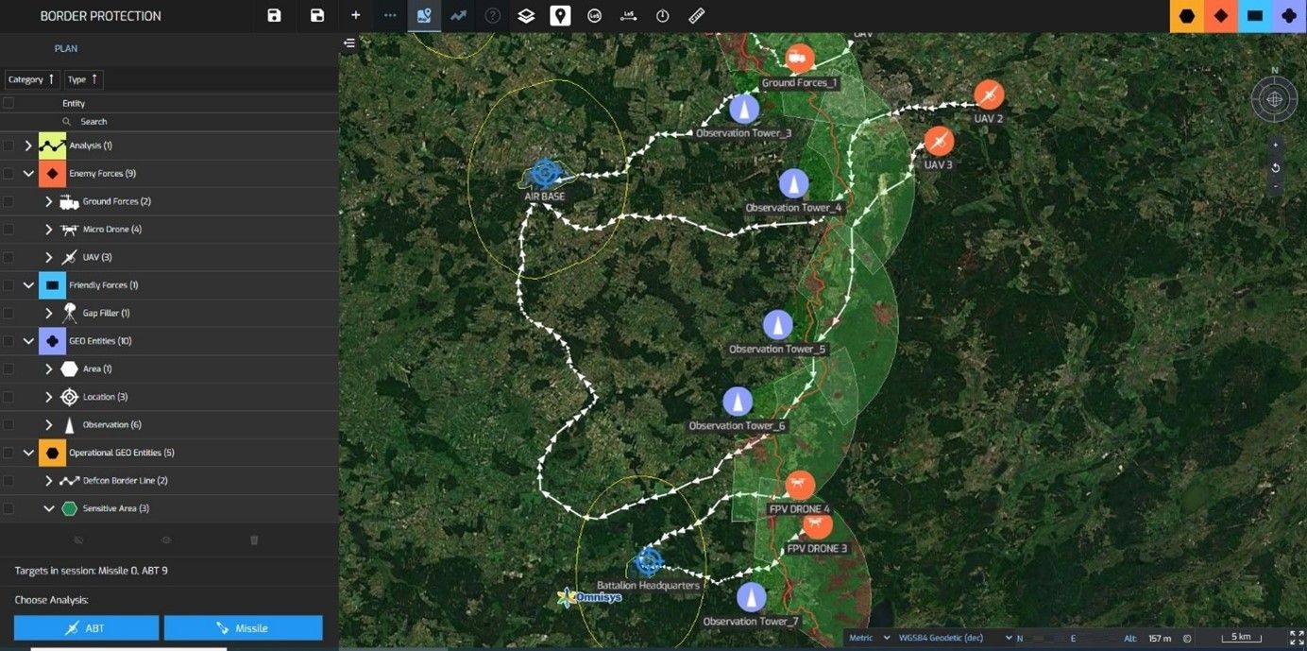Check the GEO Entities (10) checkbox

tap(8, 341)
